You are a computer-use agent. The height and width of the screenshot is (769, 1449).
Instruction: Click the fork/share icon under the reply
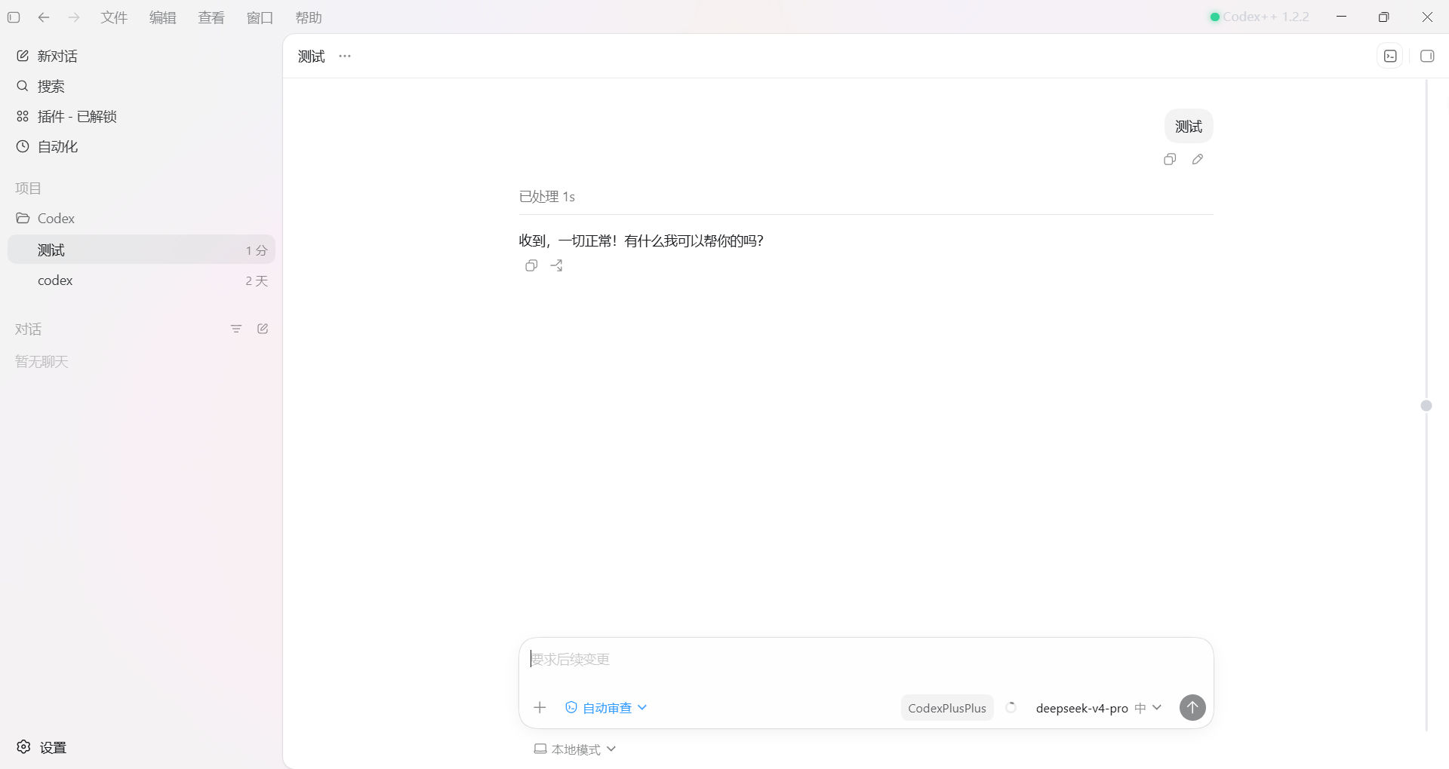[x=557, y=265]
